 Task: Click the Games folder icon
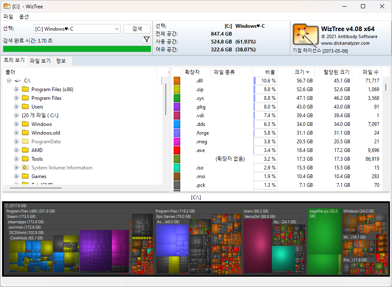pos(25,176)
